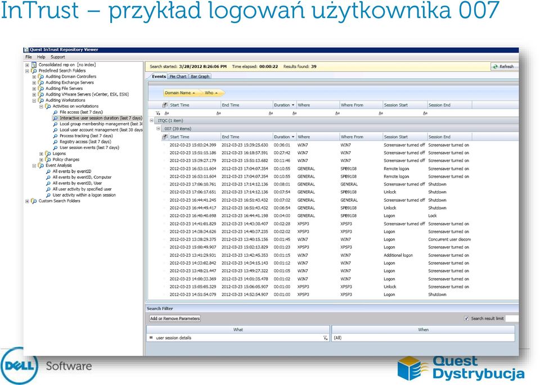540x385 pixels.
Task: Open Registry access (last 7 days) via its icon
Action: [55, 142]
